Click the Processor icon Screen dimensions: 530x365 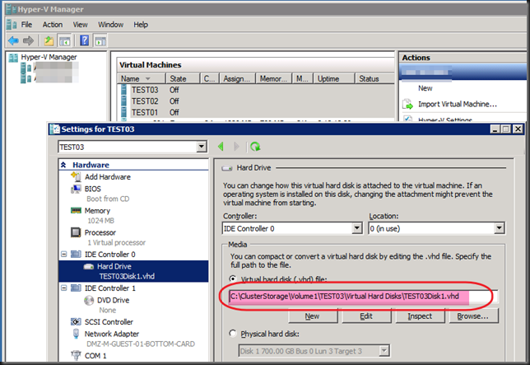[76, 232]
